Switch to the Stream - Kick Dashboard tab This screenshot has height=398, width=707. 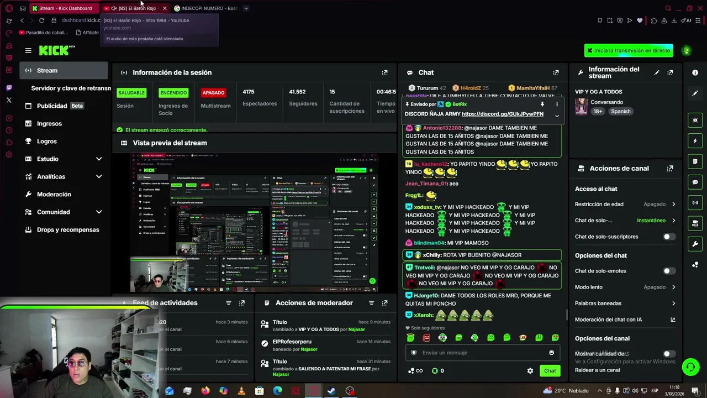(64, 8)
